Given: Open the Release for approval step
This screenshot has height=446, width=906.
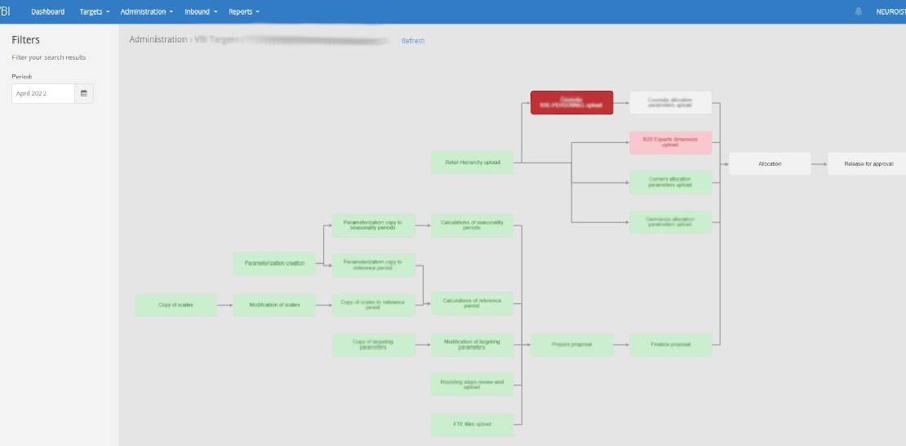Looking at the screenshot, I should 867,164.
